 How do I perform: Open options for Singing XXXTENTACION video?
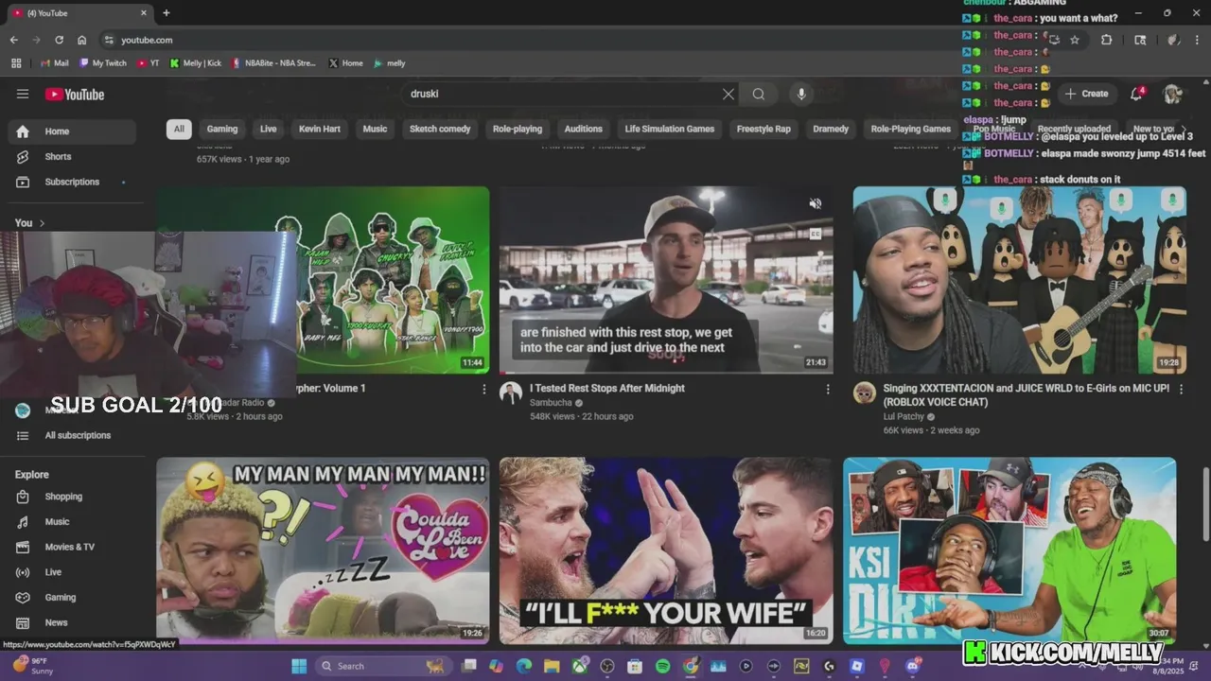pos(1181,389)
